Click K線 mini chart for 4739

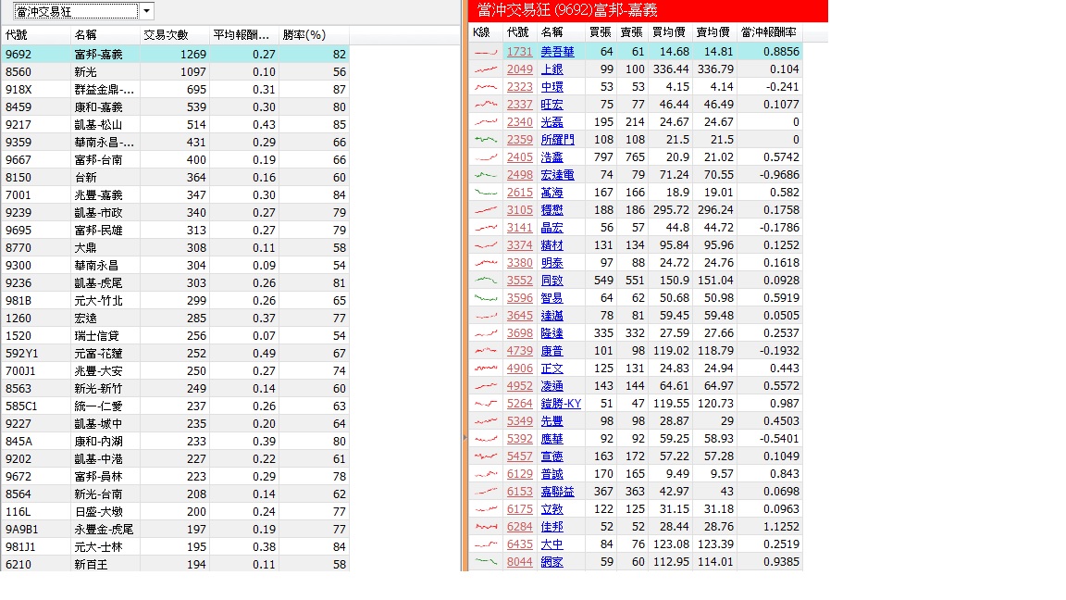[x=486, y=351]
